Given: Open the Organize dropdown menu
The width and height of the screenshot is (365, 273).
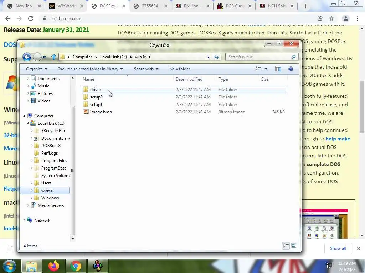Looking at the screenshot, I should coord(37,69).
